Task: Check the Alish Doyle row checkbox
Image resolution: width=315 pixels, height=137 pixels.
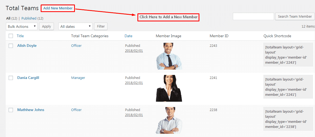Action: 11,46
